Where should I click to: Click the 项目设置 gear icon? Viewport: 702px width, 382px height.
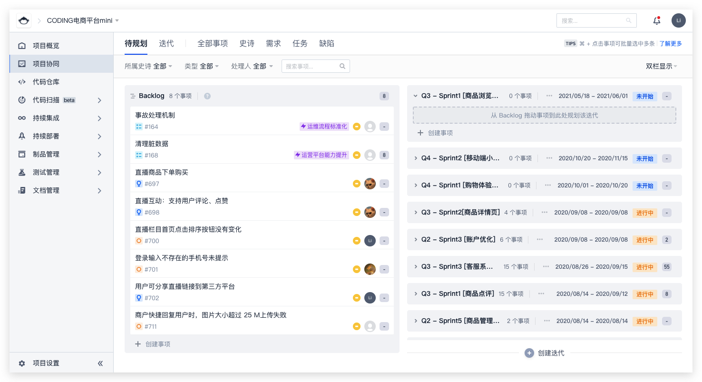22,363
